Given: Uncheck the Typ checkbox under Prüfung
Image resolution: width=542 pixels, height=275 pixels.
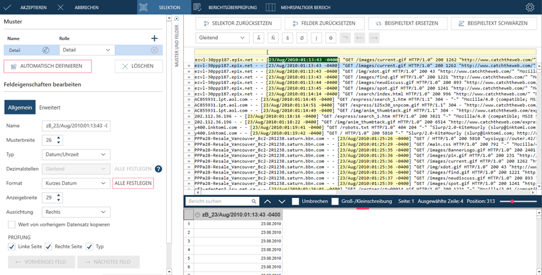Looking at the screenshot, I should pyautogui.click(x=90, y=246).
